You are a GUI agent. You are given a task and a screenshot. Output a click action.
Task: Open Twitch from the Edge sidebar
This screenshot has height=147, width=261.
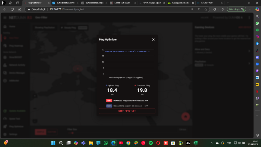tap(257, 71)
